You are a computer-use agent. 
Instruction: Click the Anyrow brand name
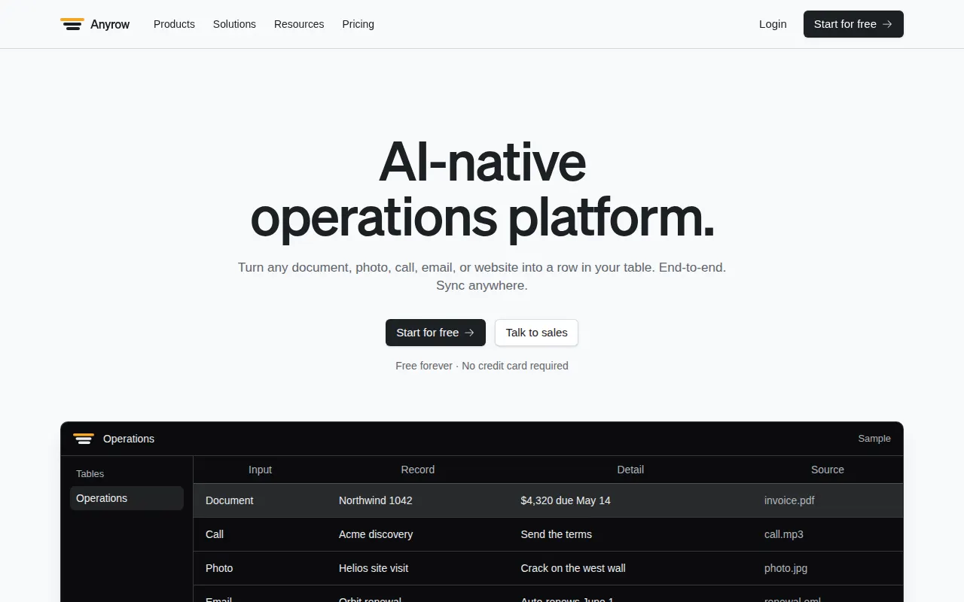pyautogui.click(x=110, y=24)
